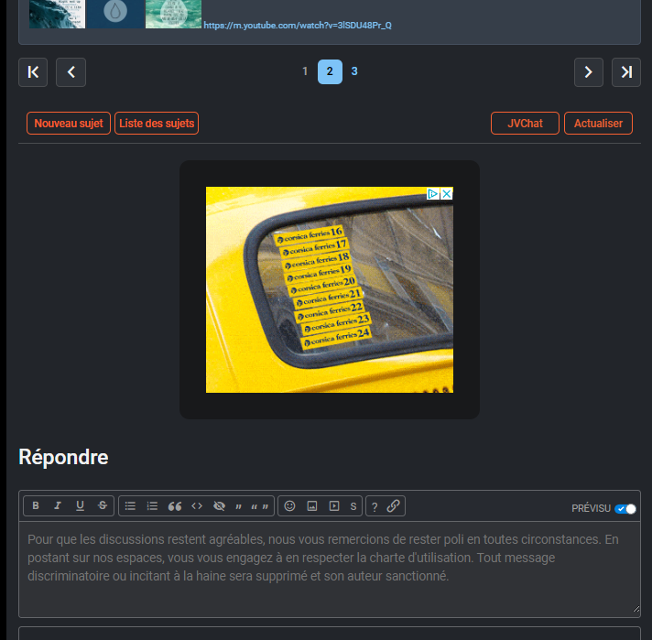Screen dimensions: 652x640
Task: Open the green teardrop image thumbnail
Action: pyautogui.click(x=173, y=14)
